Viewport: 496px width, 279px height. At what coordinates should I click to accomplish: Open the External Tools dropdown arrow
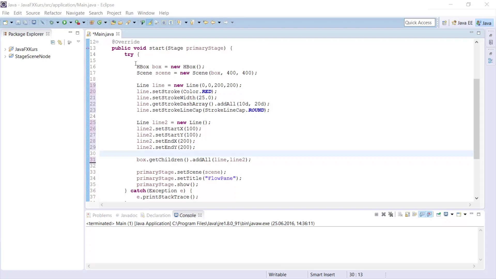(x=84, y=22)
